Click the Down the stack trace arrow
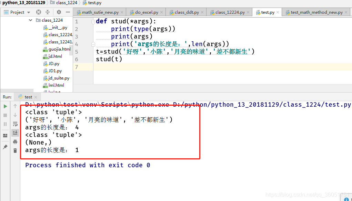 tap(15, 115)
